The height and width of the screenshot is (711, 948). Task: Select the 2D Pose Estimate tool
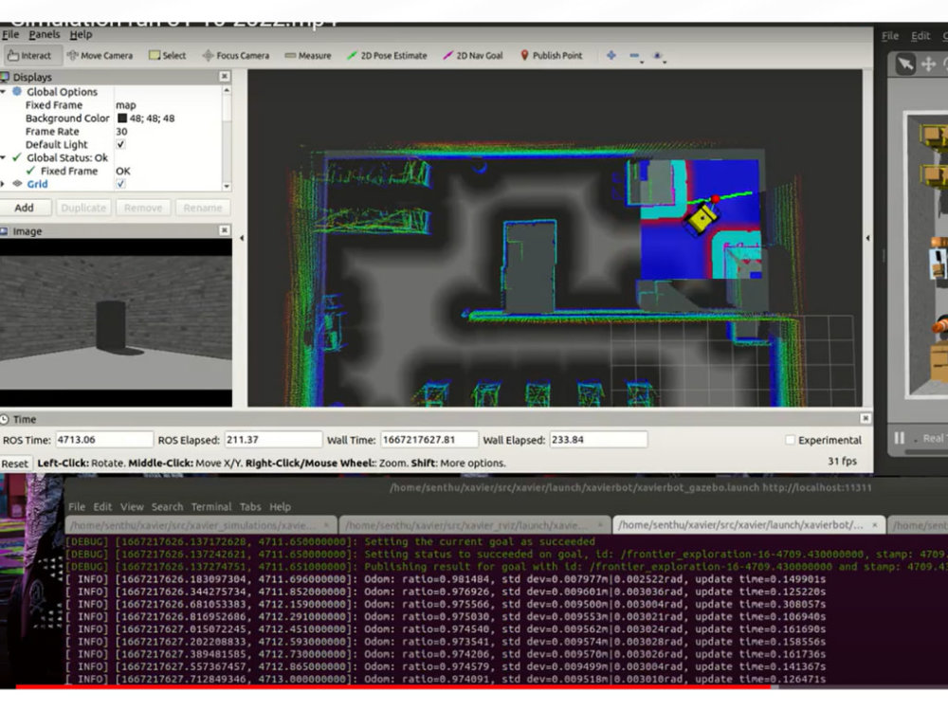(387, 56)
